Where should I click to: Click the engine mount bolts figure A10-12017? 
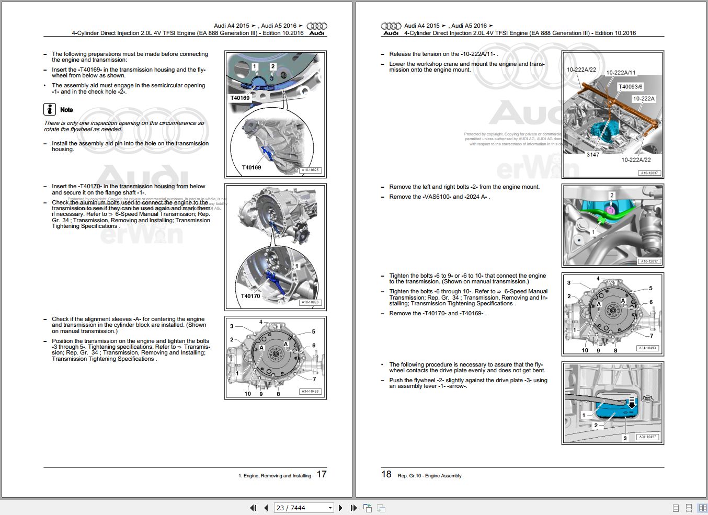pos(613,225)
